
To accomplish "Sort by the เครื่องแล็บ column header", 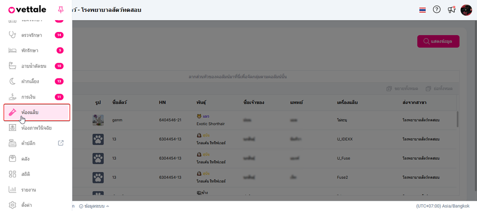I will [x=347, y=102].
